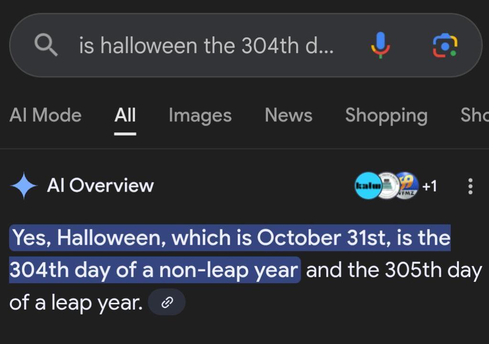The width and height of the screenshot is (489, 344).
Task: Open the white circular seal source icon
Action: click(388, 186)
